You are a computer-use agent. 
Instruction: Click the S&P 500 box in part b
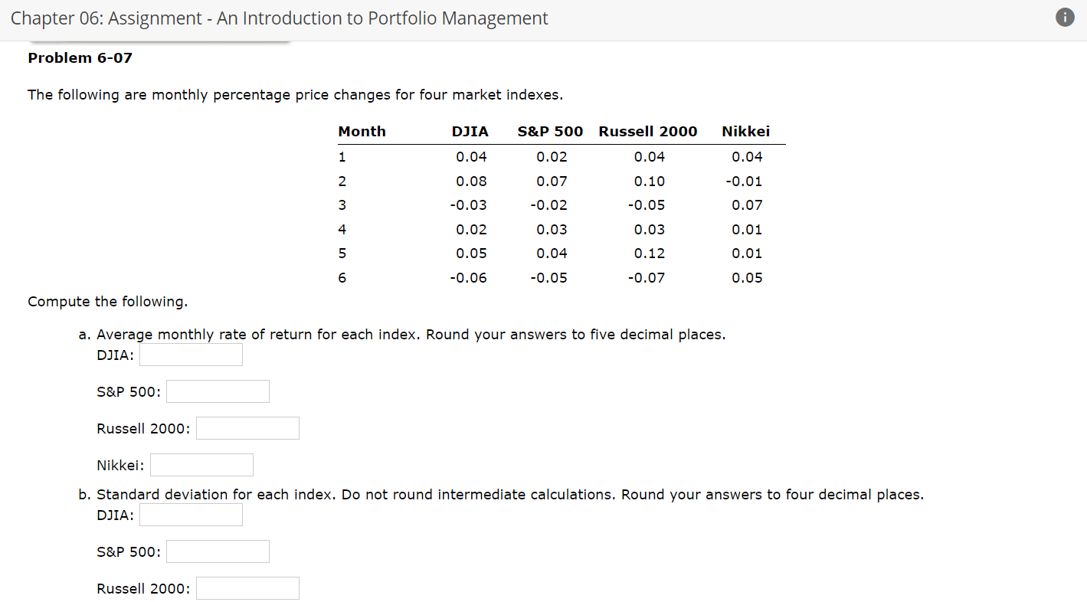(x=218, y=551)
